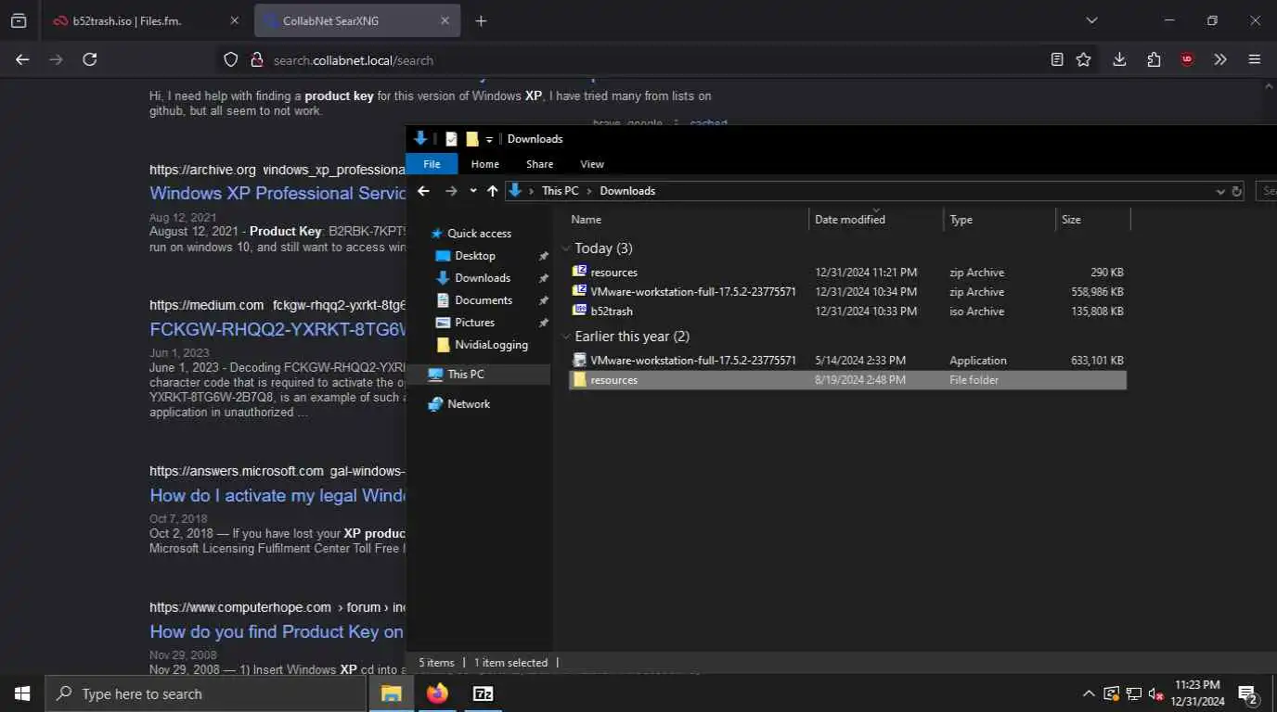The height and width of the screenshot is (712, 1277).
Task: Sort files by Size column header
Action: point(1093,220)
